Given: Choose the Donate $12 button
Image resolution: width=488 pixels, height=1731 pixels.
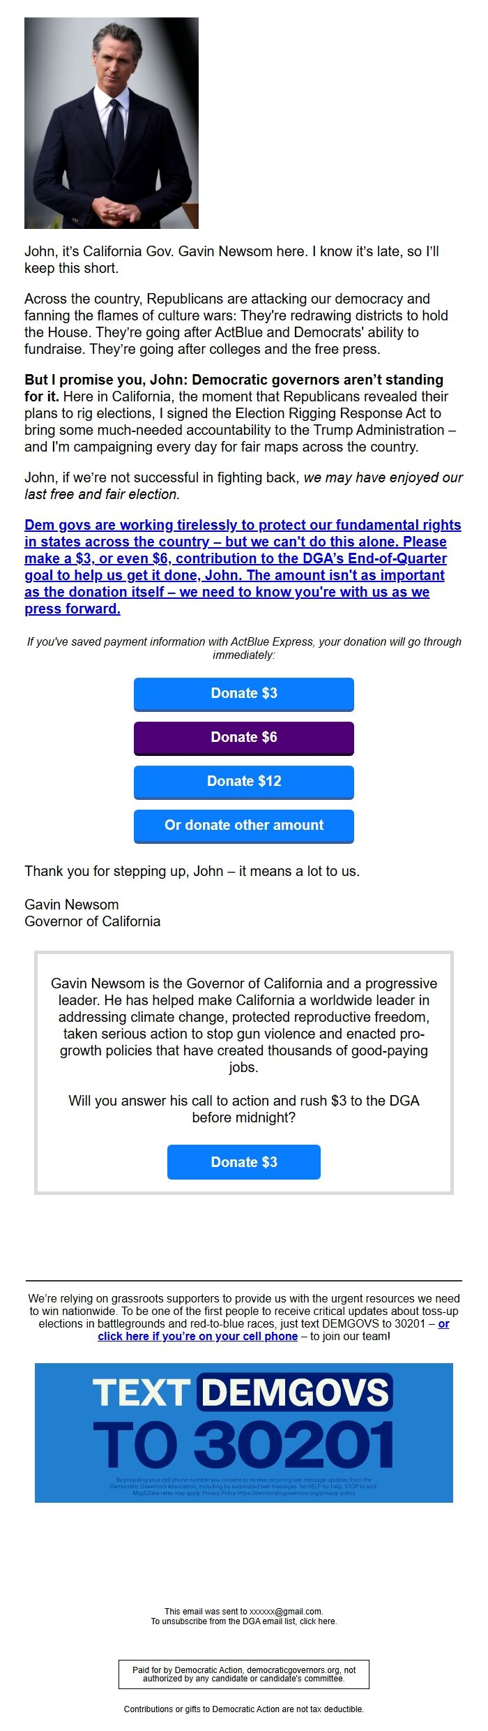Looking at the screenshot, I should point(244,781).
